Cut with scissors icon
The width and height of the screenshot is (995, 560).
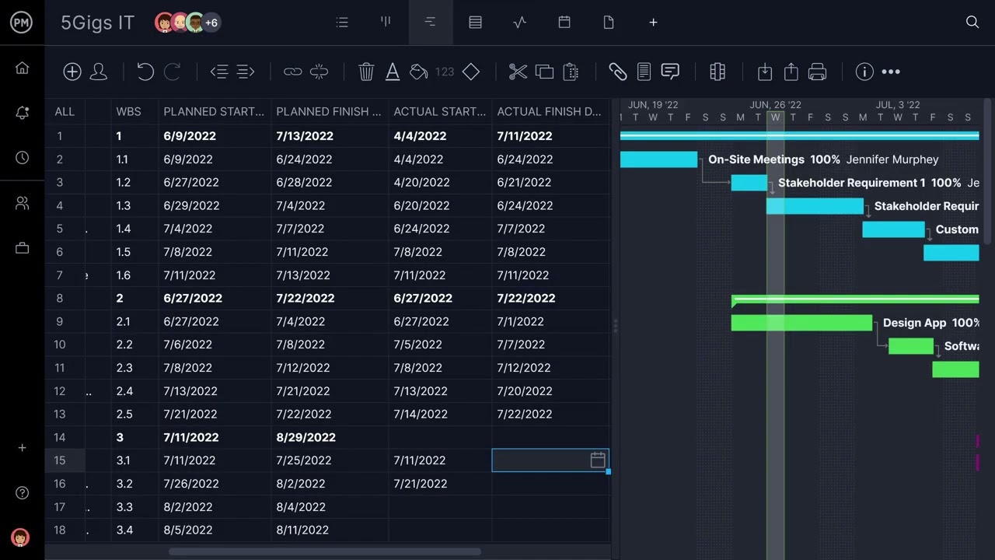(518, 72)
